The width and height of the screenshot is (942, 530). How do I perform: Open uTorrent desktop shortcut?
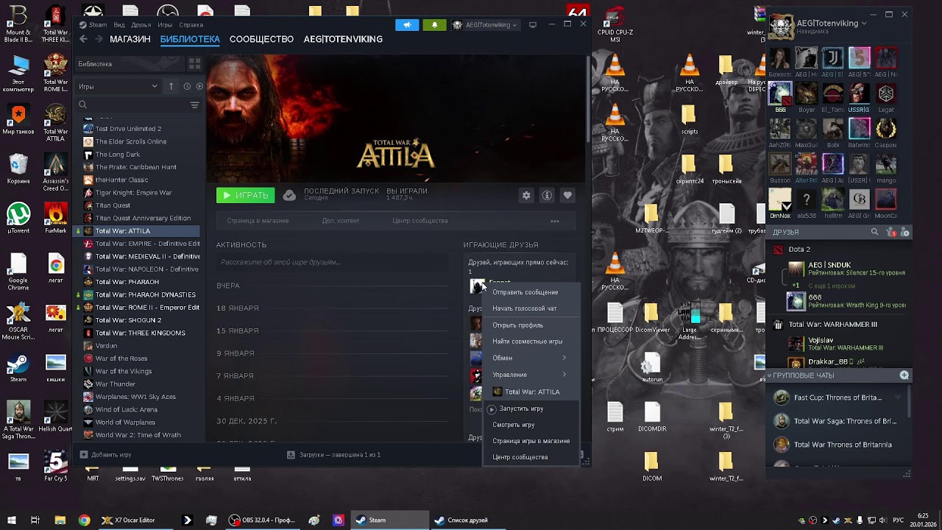pos(18,218)
